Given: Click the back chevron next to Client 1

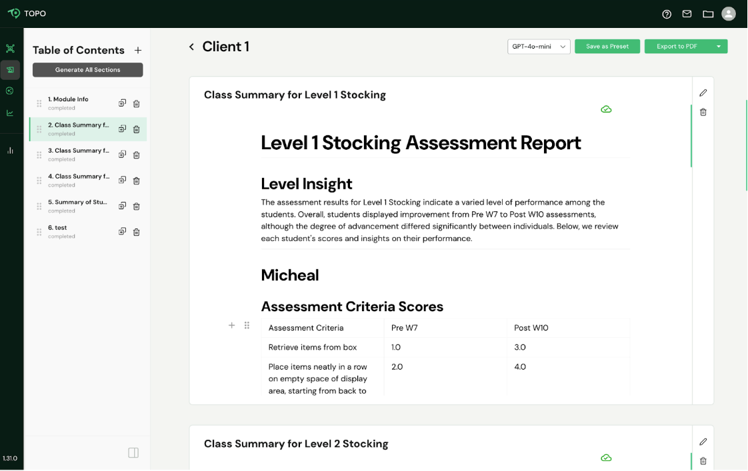Looking at the screenshot, I should (x=191, y=47).
